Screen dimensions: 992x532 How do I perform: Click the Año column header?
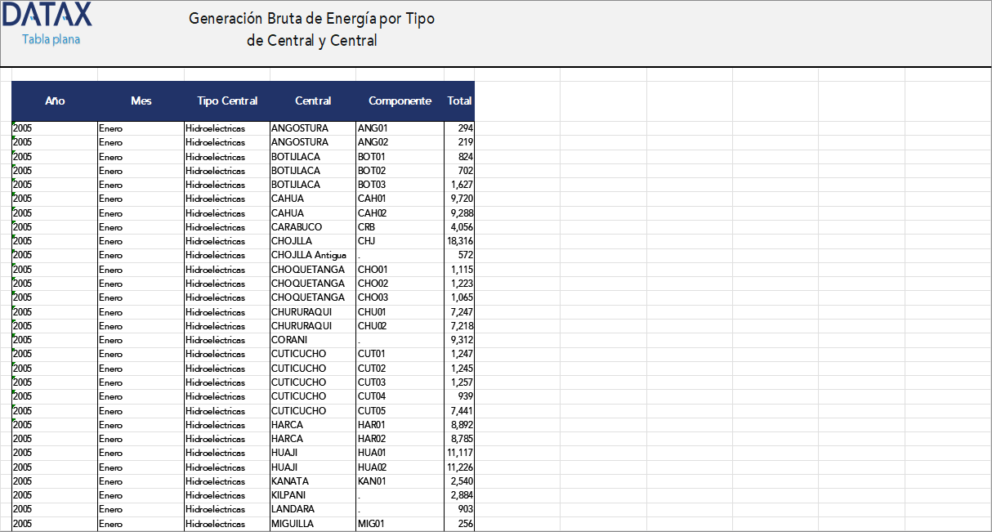pyautogui.click(x=55, y=101)
